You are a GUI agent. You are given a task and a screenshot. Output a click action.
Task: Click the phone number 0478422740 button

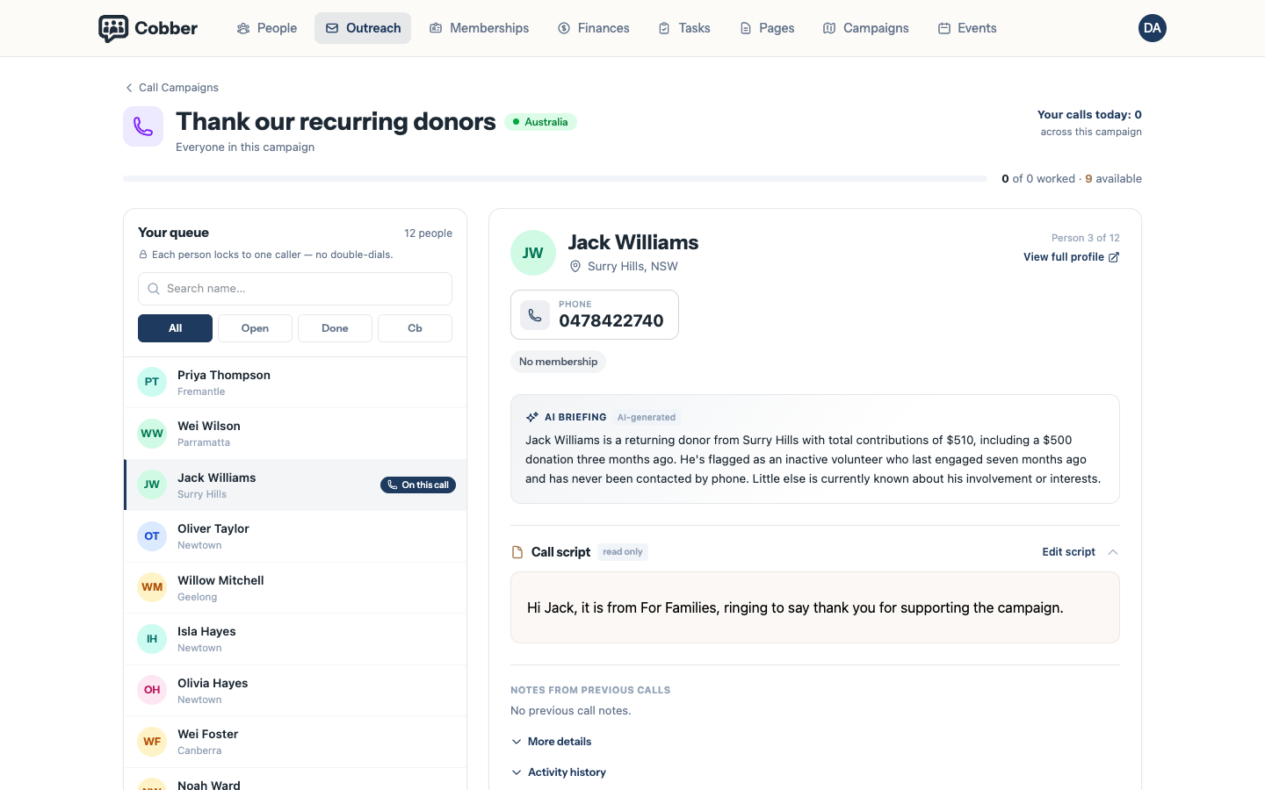(595, 315)
